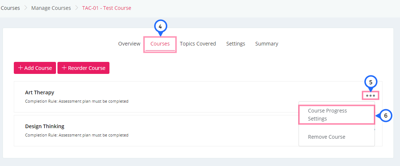
Task: Go to the Settings tab
Action: (236, 44)
